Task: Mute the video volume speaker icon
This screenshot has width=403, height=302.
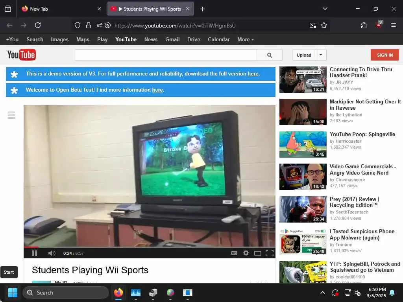Action: (x=52, y=253)
